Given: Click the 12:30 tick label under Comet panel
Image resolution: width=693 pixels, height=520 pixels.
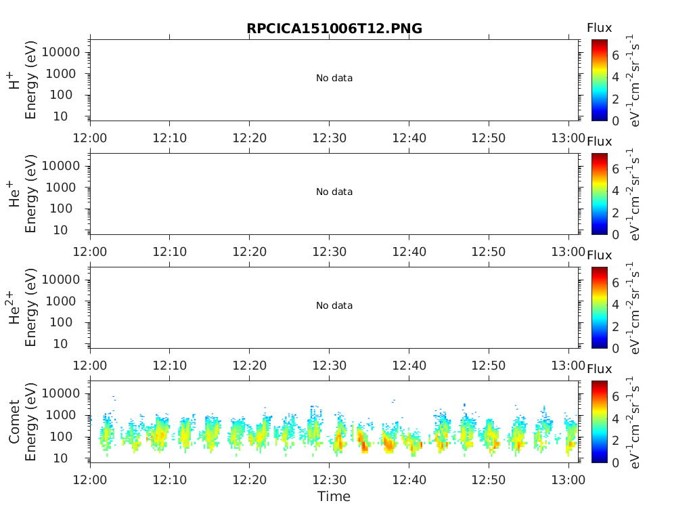Looking at the screenshot, I should tap(330, 480).
